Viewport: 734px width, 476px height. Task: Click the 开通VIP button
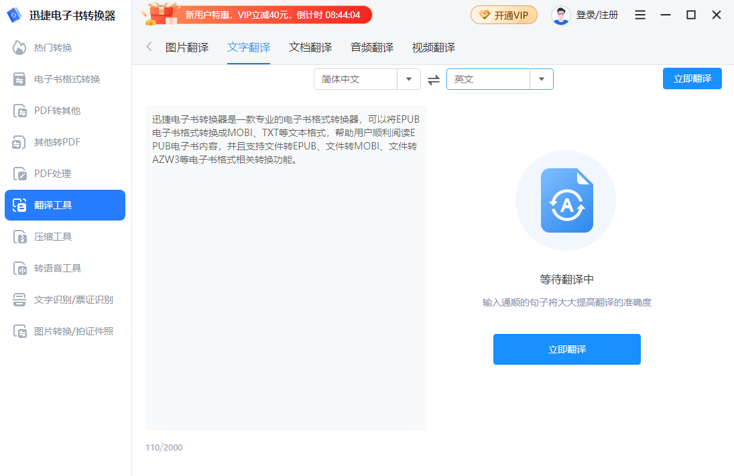point(504,15)
